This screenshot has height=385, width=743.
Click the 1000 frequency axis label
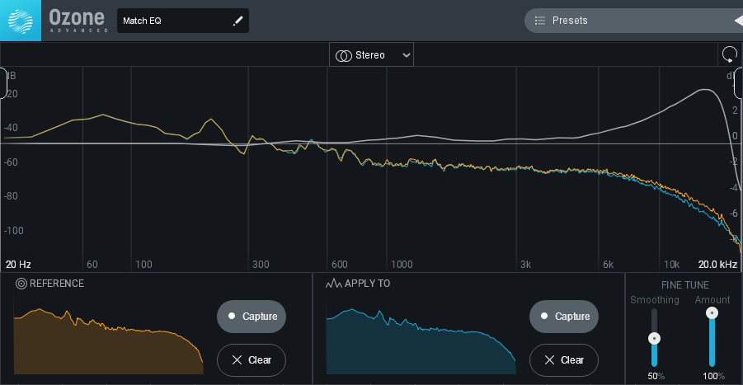[402, 265]
